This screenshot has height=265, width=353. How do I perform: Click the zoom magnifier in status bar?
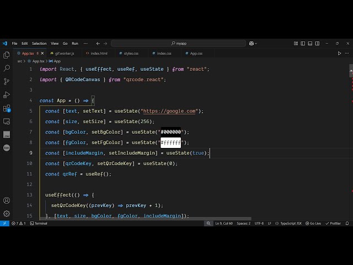[208, 223]
